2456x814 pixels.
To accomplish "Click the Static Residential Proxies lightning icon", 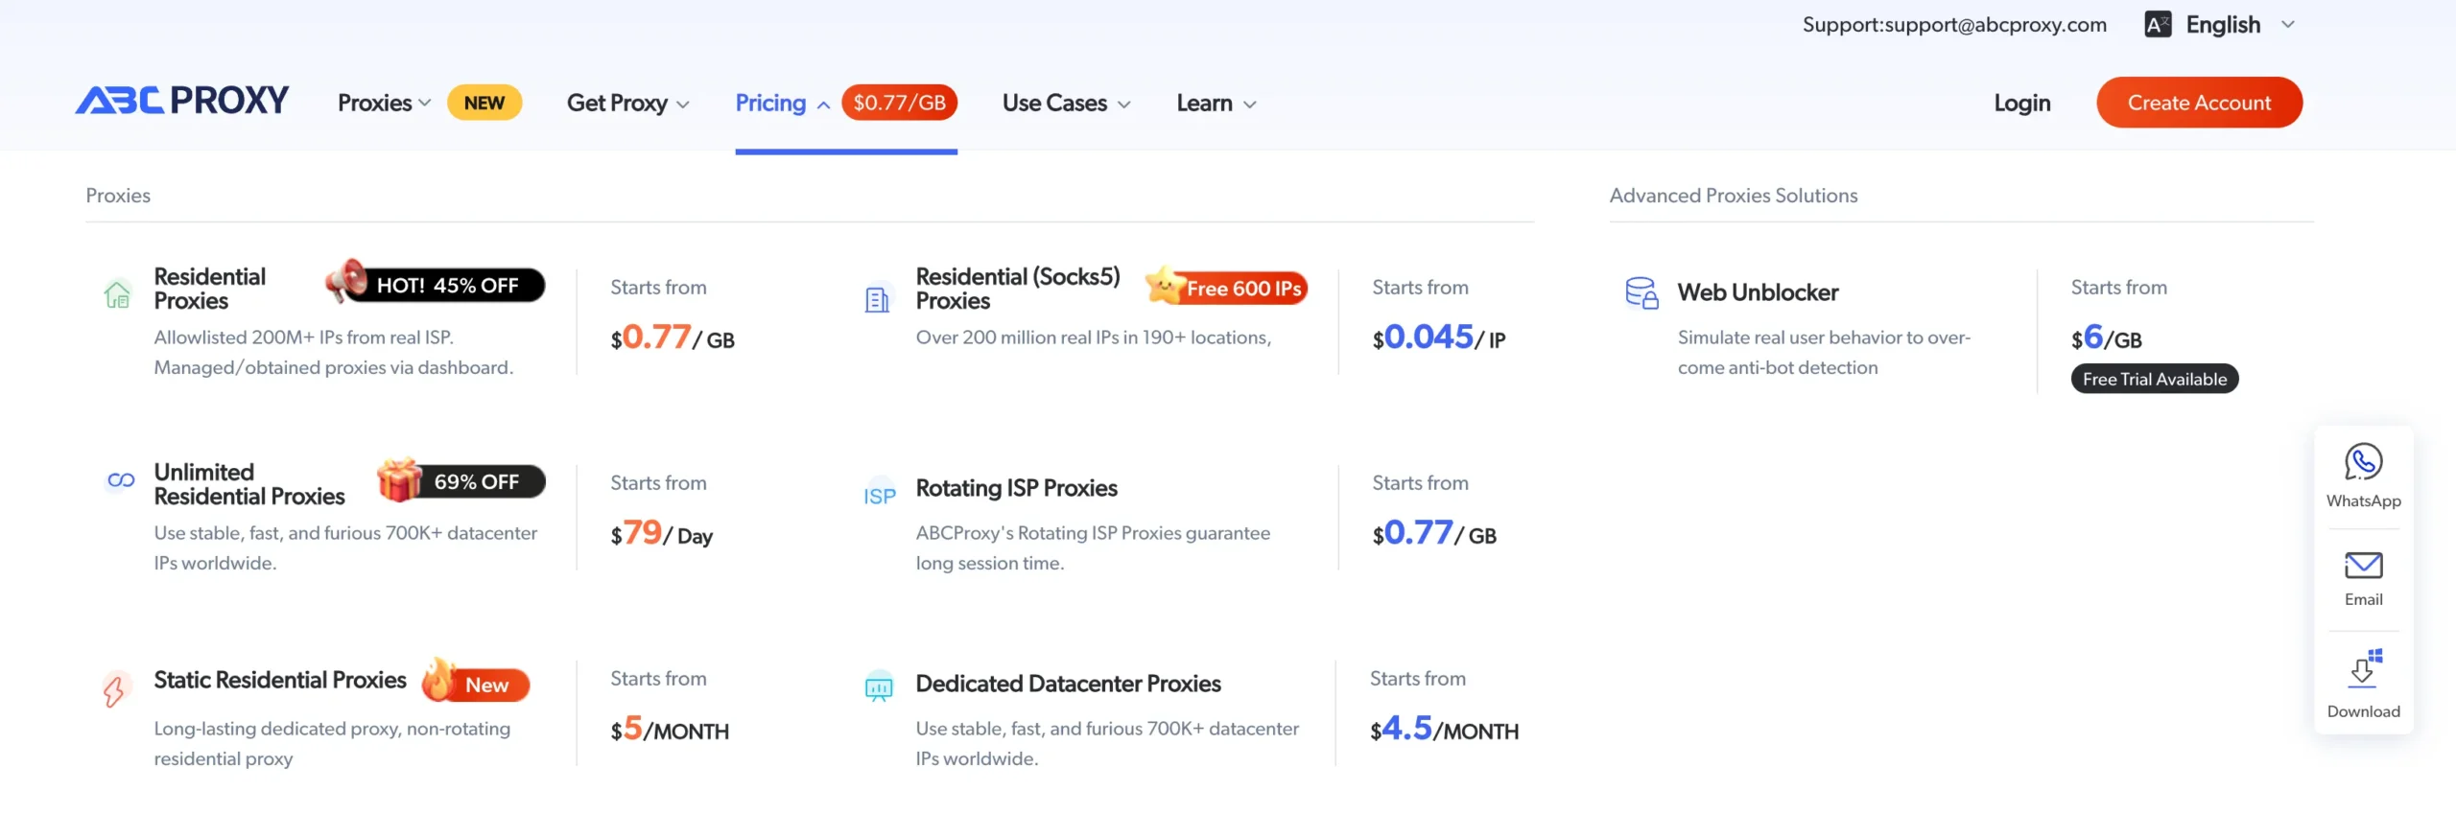I will pyautogui.click(x=114, y=690).
